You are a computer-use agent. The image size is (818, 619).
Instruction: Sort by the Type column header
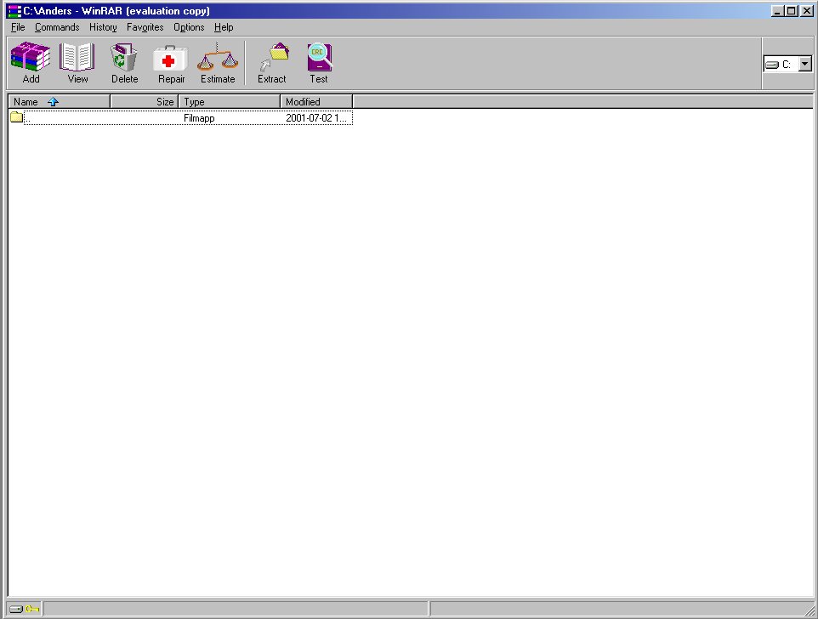coord(230,102)
